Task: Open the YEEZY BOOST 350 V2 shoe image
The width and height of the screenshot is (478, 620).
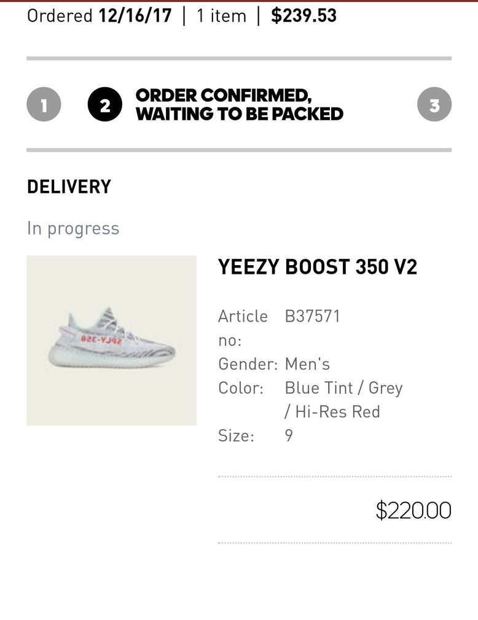Action: [x=111, y=339]
